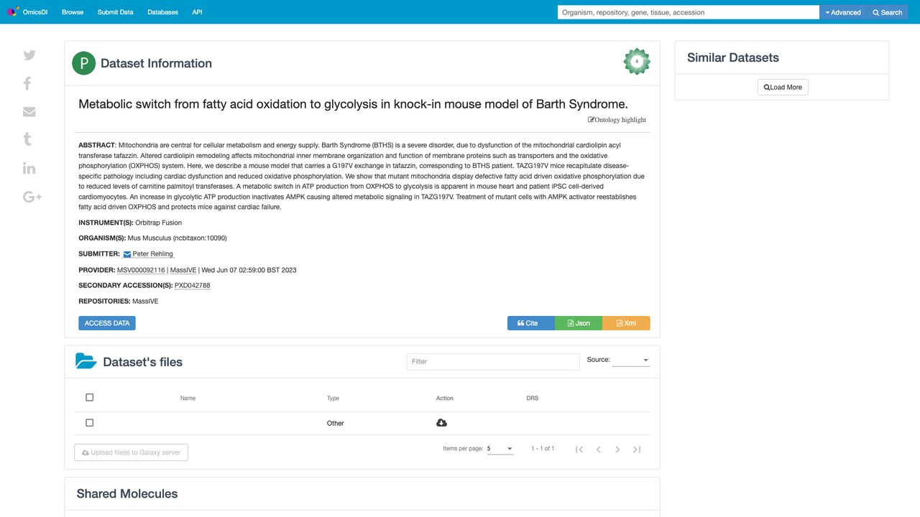Download dataset as Json
The height and width of the screenshot is (517, 920).
click(579, 323)
